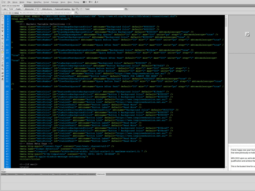The height and width of the screenshot is (191, 255).
Task: Click the refresh design view icon
Action: (81, 9)
